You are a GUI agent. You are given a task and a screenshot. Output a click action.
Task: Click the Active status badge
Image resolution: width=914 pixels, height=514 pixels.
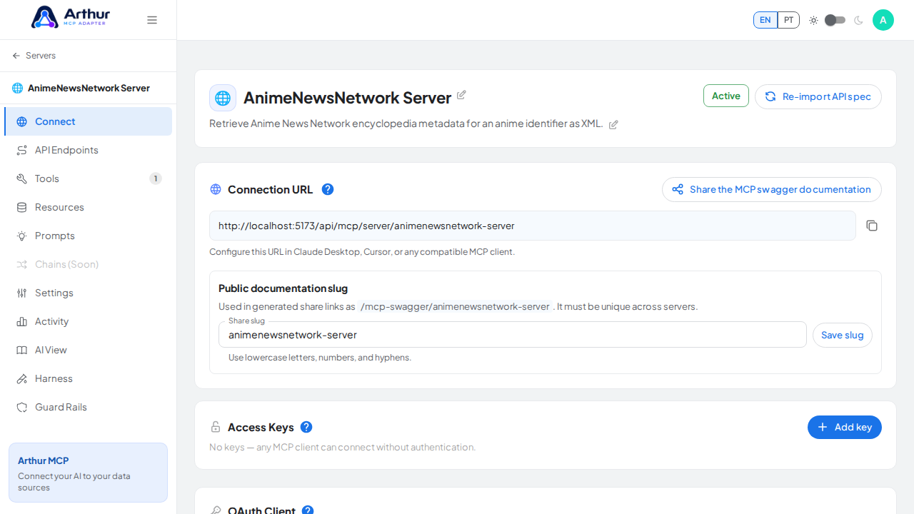[x=726, y=96]
